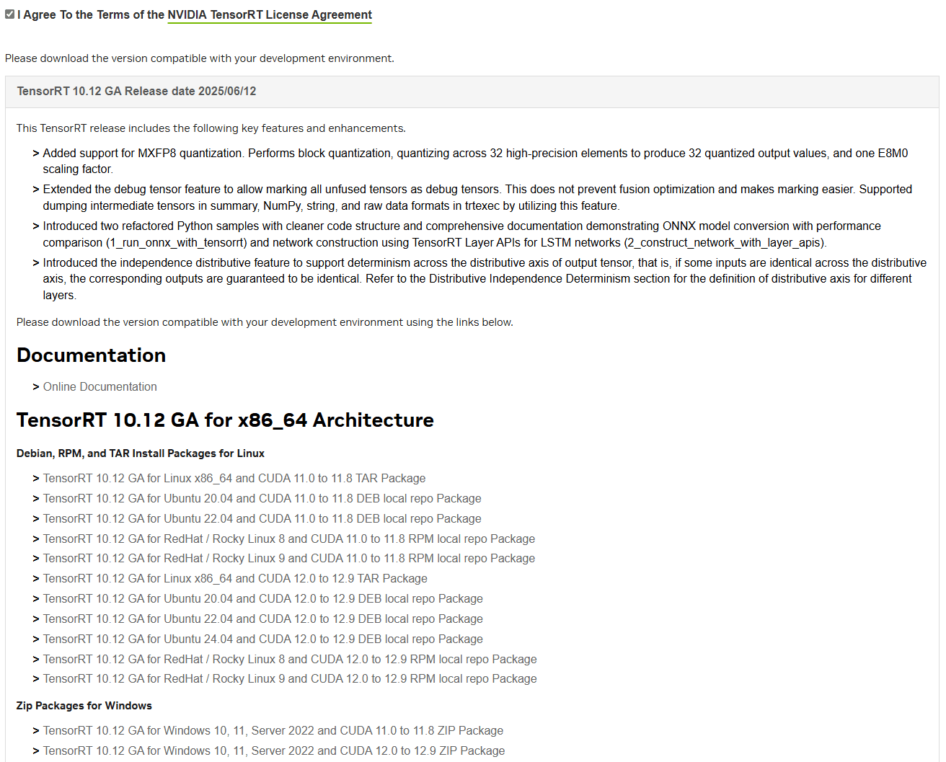
Task: Download Ubuntu 22.04 CUDA 11.0 to 11.8 DEB package
Action: [x=262, y=519]
